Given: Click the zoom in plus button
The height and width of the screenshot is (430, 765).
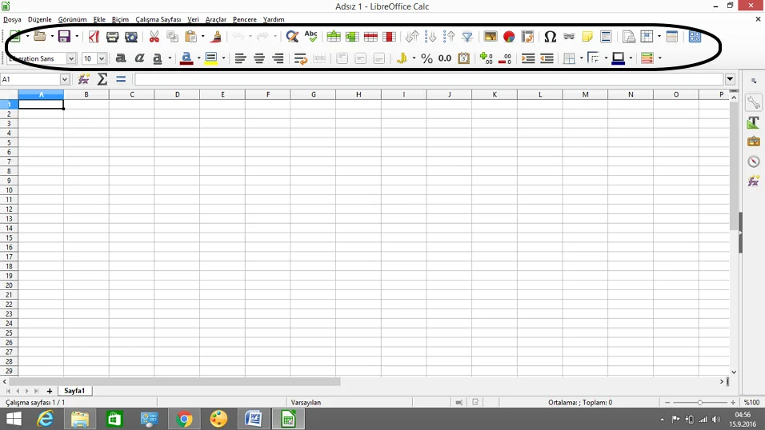Looking at the screenshot, I should click(733, 403).
